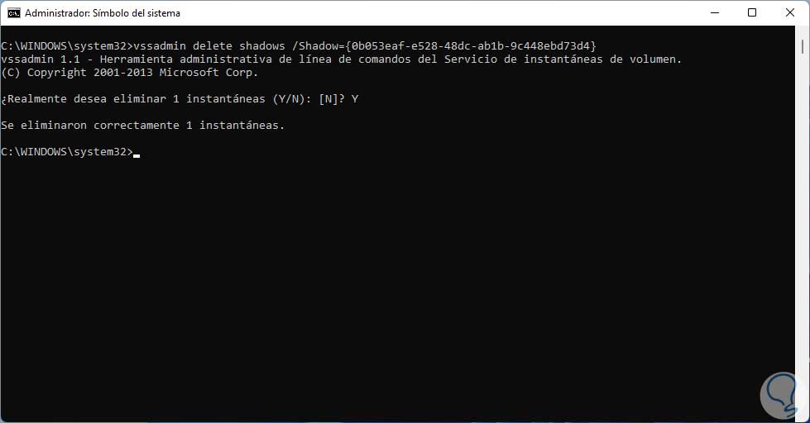The height and width of the screenshot is (423, 810).
Task: Click the window title text "Administrador: Símbolo del sistema"
Action: click(x=103, y=13)
